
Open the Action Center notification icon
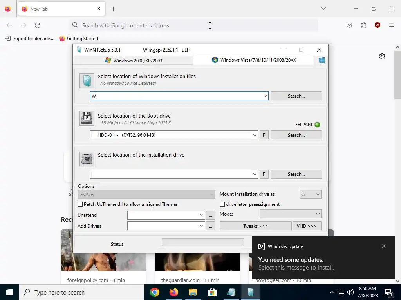coord(389,292)
